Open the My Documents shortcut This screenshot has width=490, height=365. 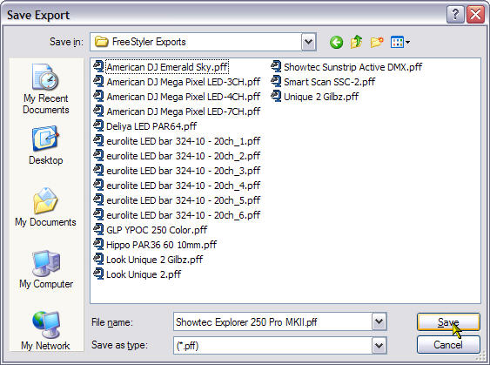pos(45,207)
